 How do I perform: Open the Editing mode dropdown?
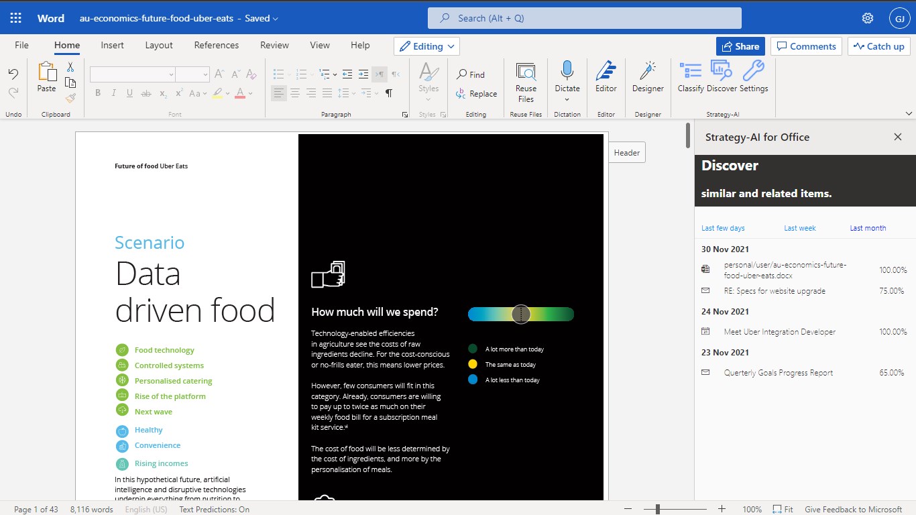click(426, 46)
